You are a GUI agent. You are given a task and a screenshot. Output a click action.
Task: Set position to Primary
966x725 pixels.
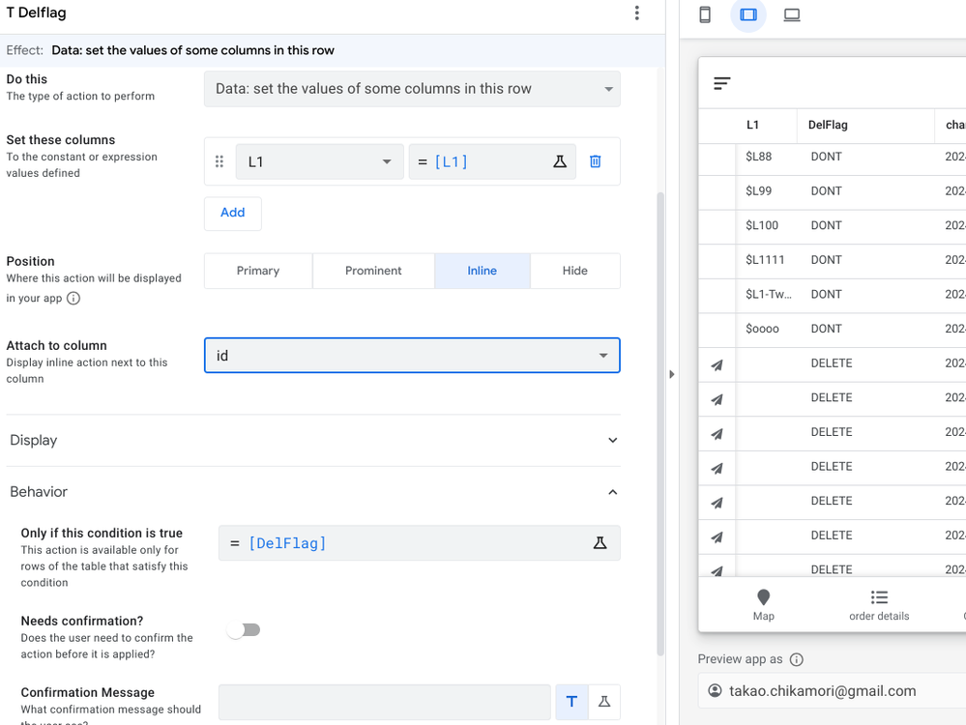[x=258, y=271]
